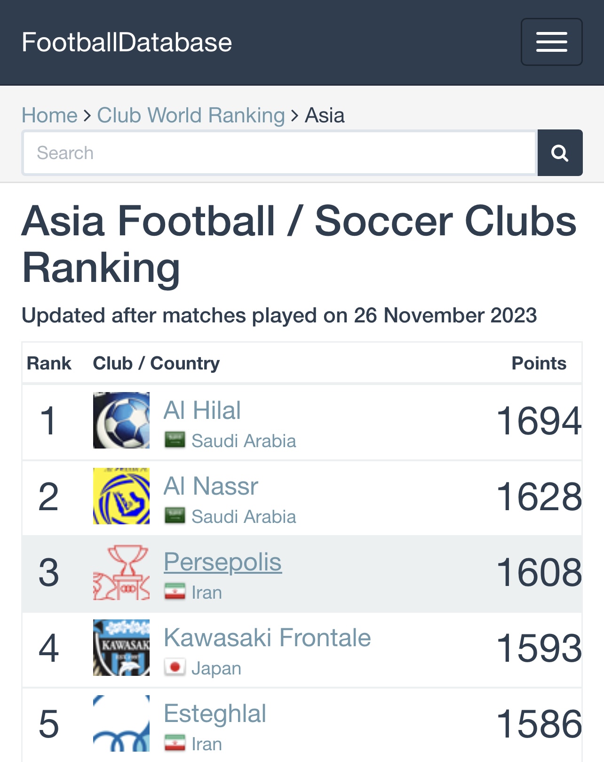The image size is (604, 762).
Task: Focus the Search input field
Action: 279,153
